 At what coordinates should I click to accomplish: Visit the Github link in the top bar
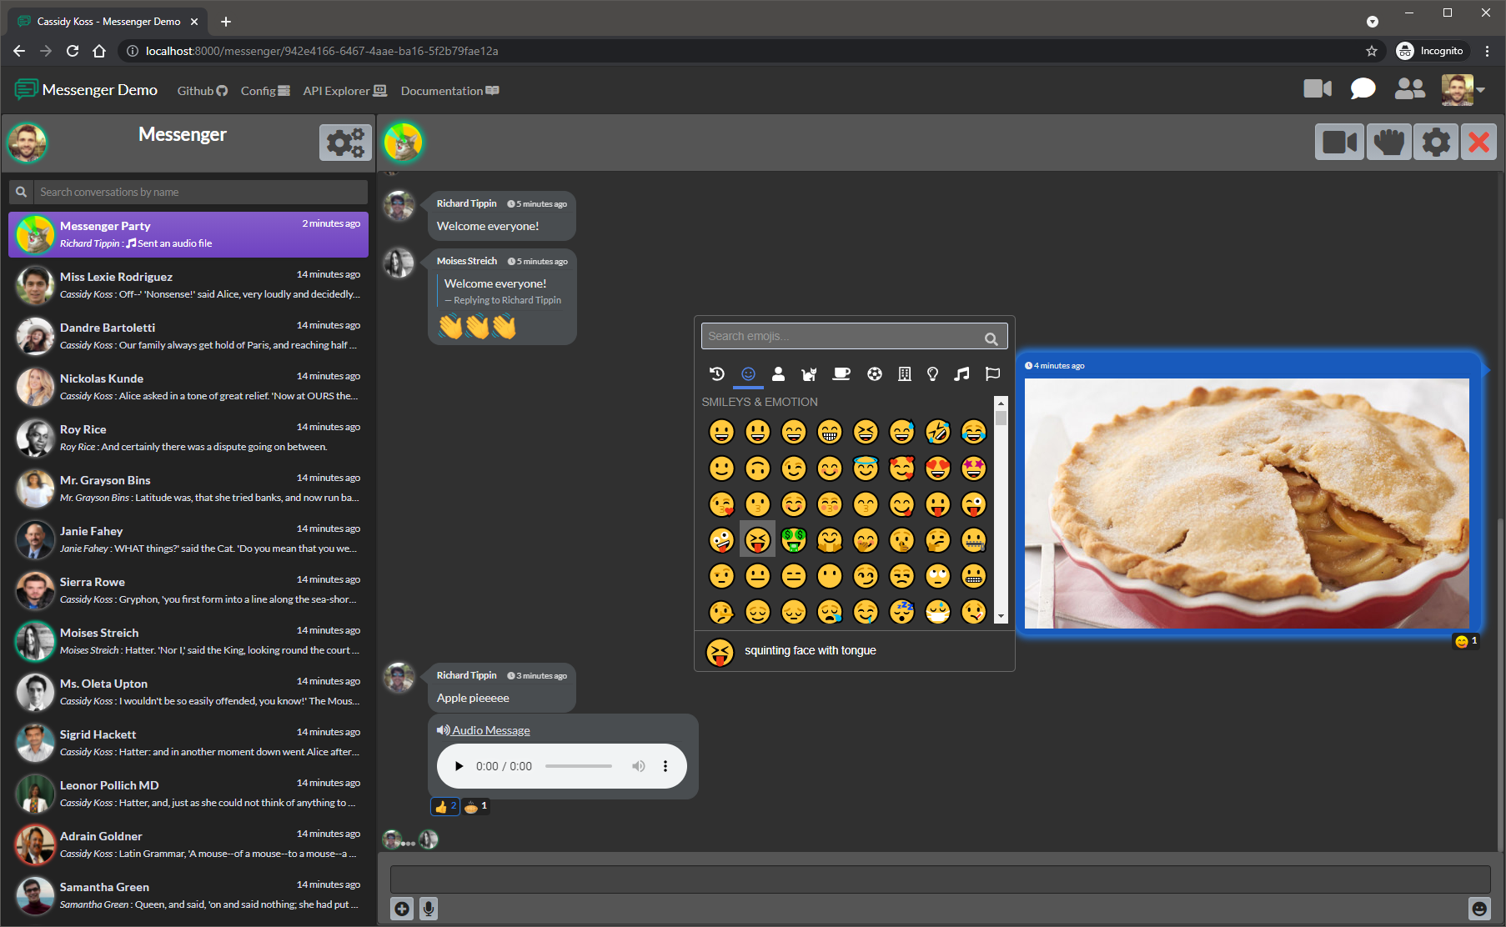point(201,91)
